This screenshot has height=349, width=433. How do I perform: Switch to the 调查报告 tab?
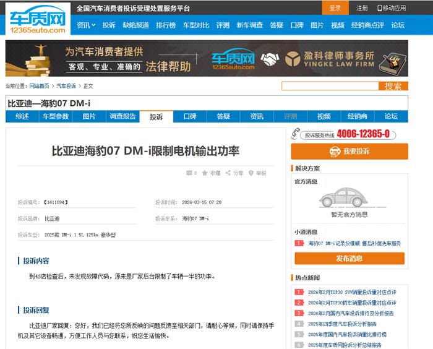[122, 116]
